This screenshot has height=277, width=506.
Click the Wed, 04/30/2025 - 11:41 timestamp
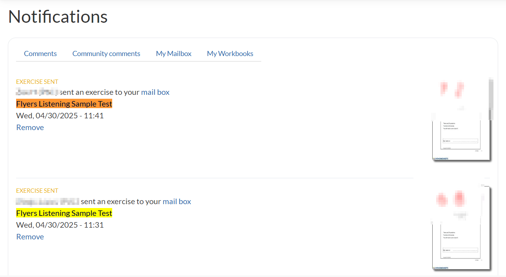click(60, 116)
